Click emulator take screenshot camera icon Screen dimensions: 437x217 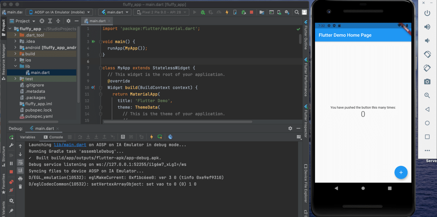pos(427,82)
